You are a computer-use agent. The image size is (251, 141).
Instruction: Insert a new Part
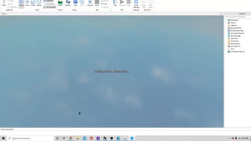75,3
